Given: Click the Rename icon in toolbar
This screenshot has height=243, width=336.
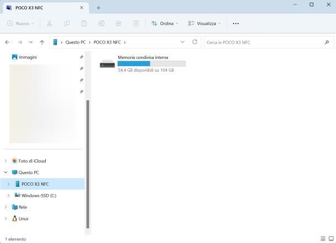Looking at the screenshot, I should pyautogui.click(x=101, y=23).
